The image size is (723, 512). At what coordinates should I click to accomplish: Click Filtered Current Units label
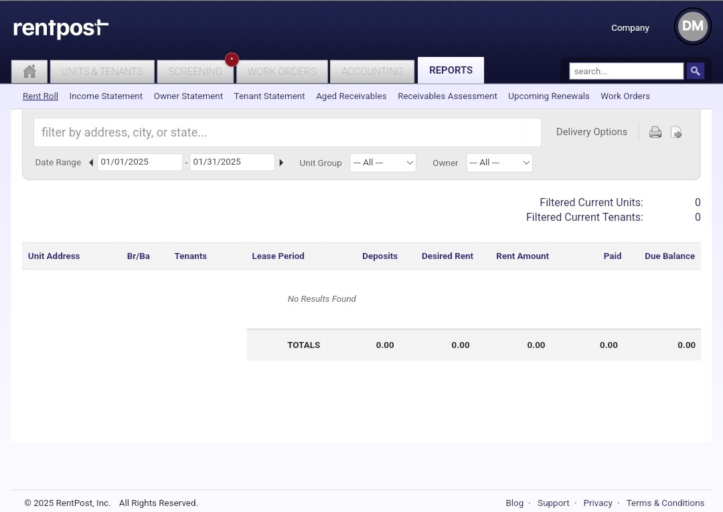click(591, 203)
